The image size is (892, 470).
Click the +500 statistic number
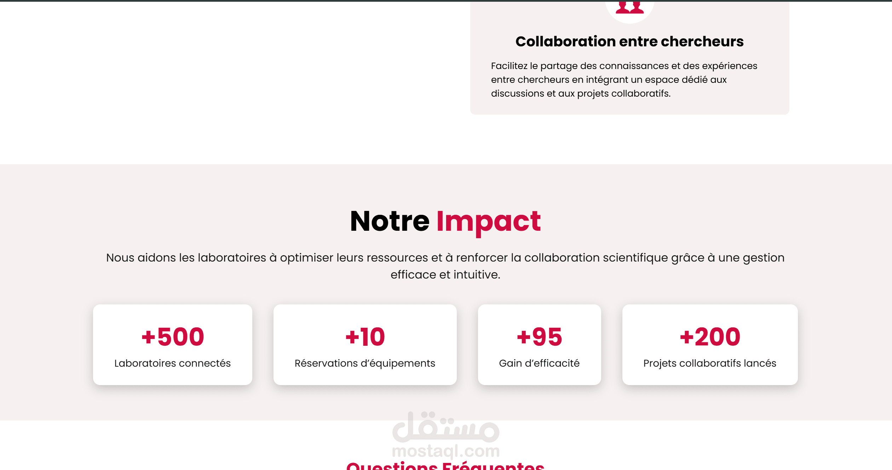point(173,337)
